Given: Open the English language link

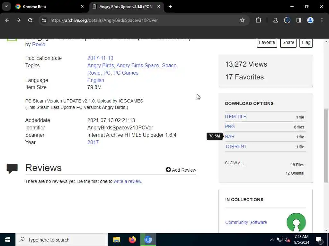Looking at the screenshot, I should click(x=96, y=80).
